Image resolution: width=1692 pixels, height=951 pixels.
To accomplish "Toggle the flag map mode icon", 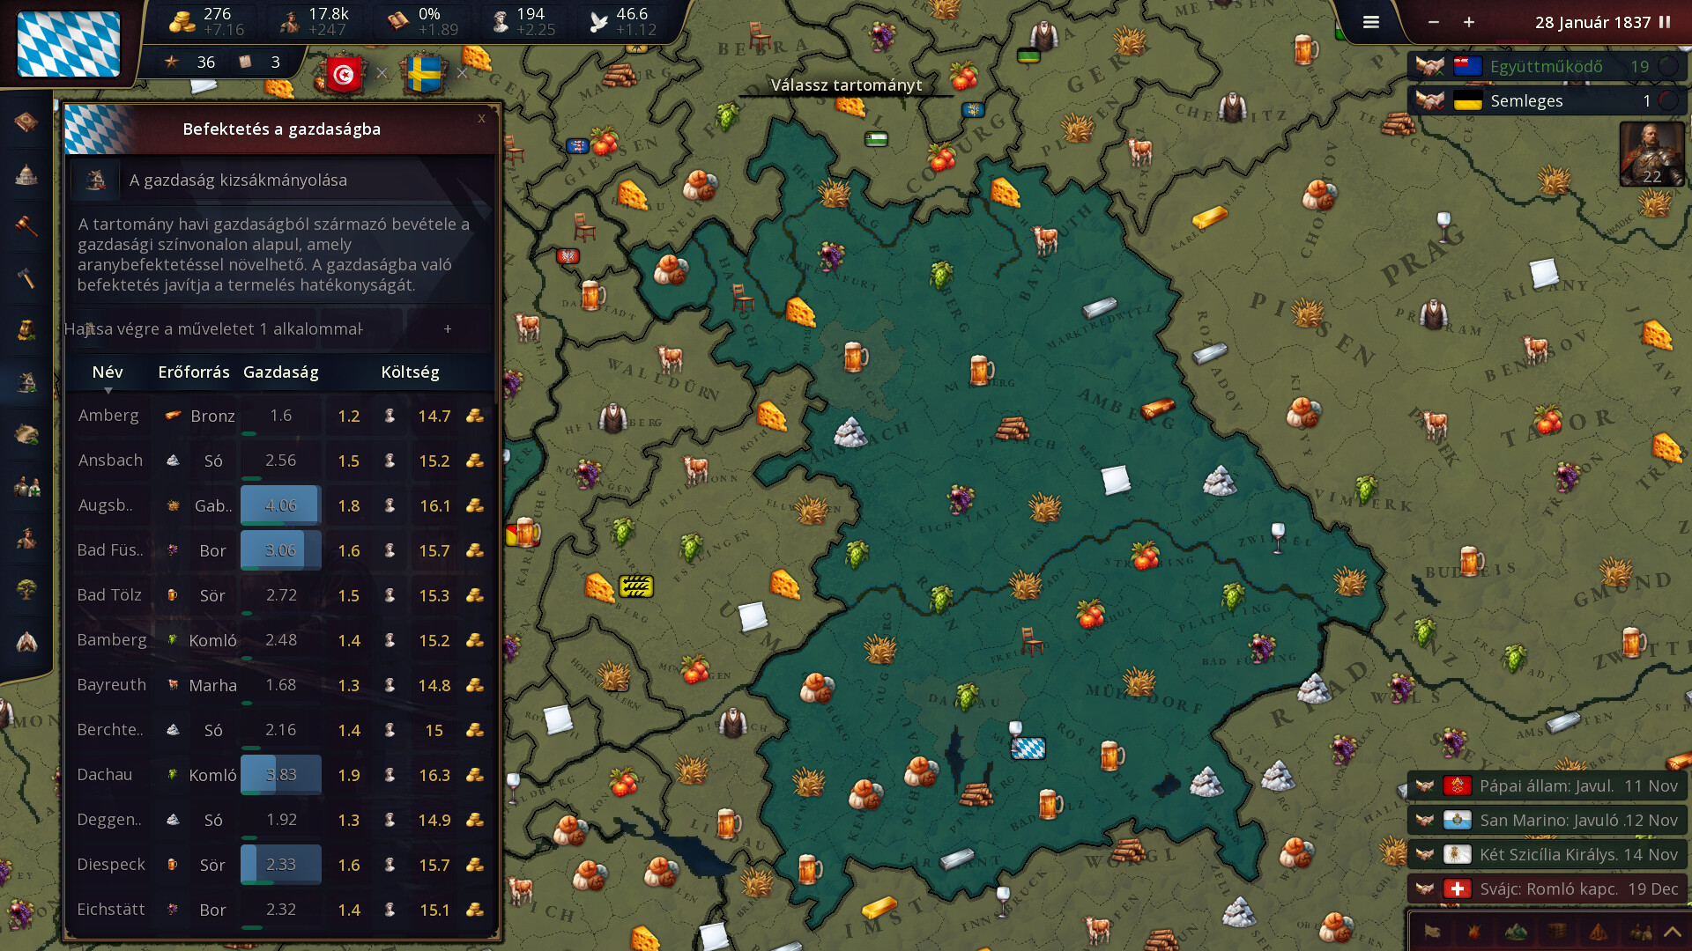I will (x=1433, y=932).
